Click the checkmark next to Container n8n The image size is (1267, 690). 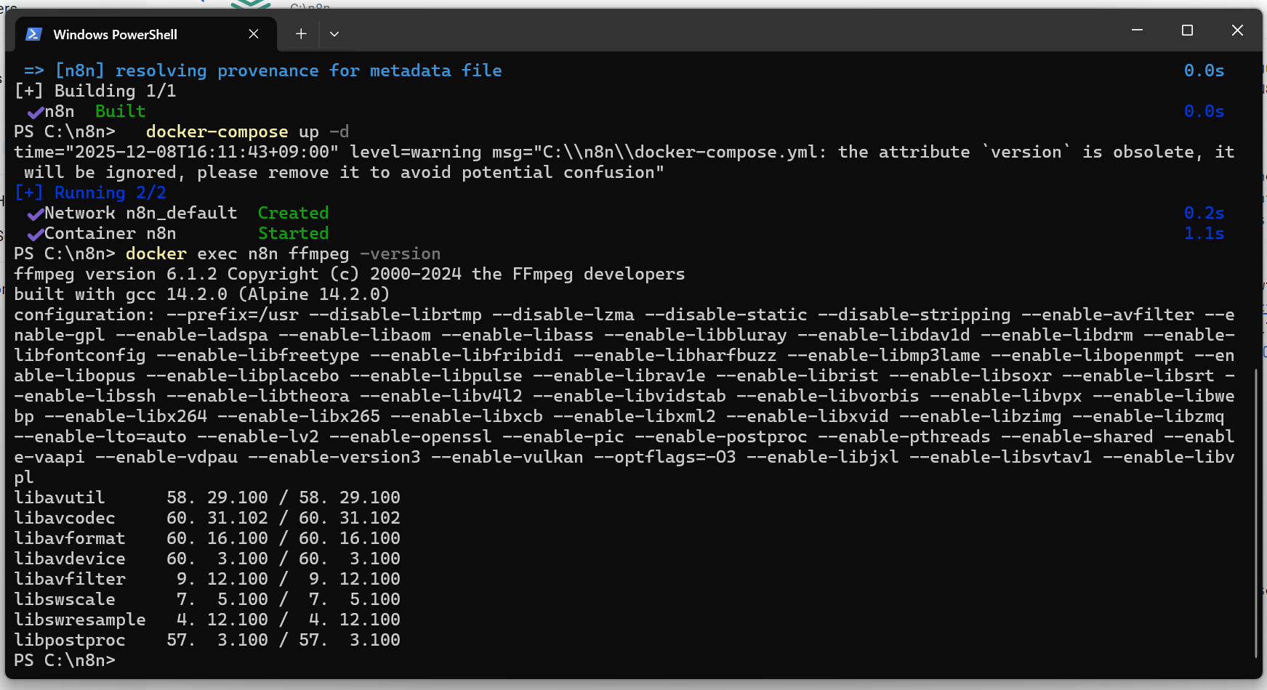[35, 234]
